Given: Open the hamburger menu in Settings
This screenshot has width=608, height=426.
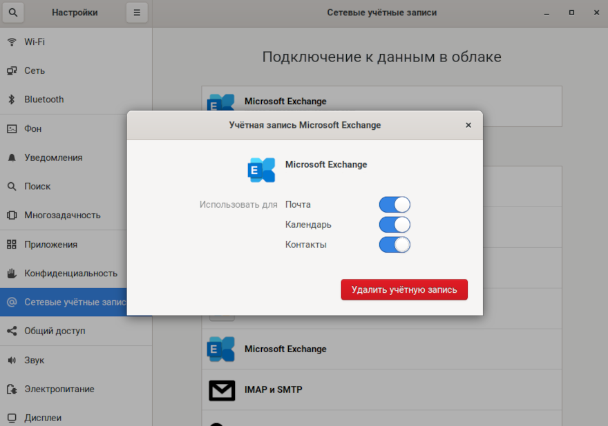Looking at the screenshot, I should (x=137, y=12).
